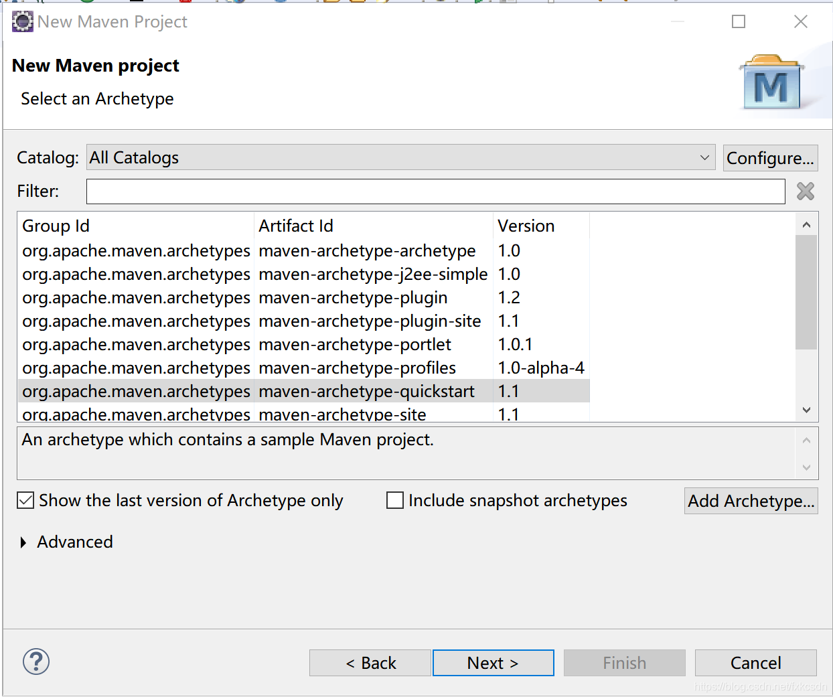Select maven-archetype-site row
Image resolution: width=833 pixels, height=699 pixels.
[304, 413]
